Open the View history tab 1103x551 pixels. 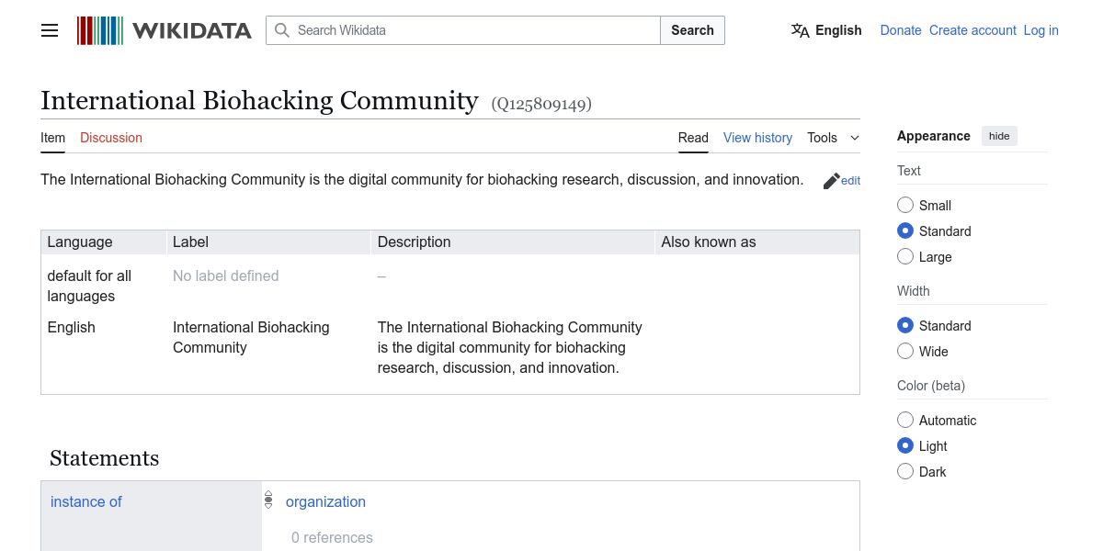757,138
